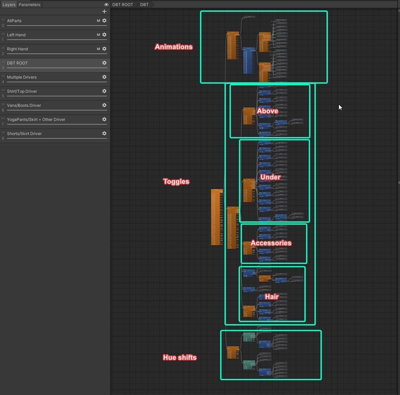Viewport: 400px width, 395px height.
Task: Click the weight slider under Multiple Drivers
Action: (x=57, y=82)
